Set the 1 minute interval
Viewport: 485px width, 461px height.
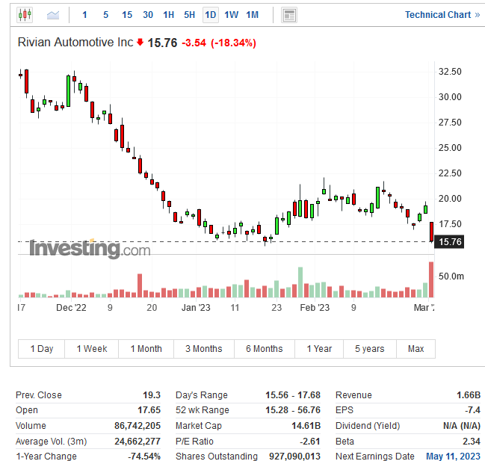[84, 15]
